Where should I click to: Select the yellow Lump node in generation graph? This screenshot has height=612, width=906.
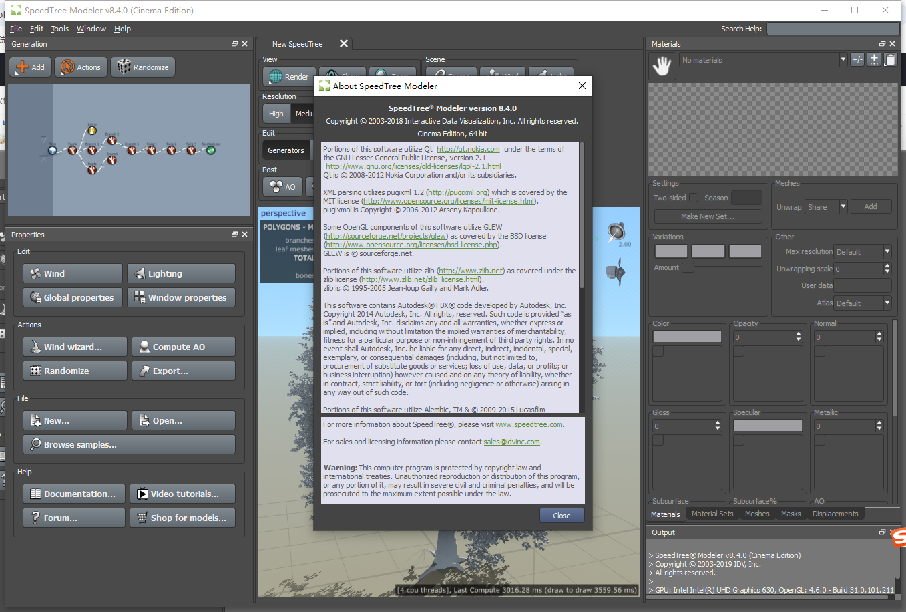click(92, 130)
